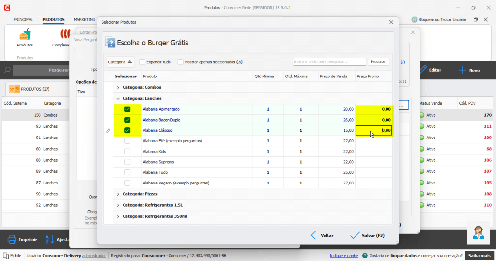Edit Preço Promo cell for Alabama Clássico
Viewport: 496px width, 261px height.
[x=374, y=130]
